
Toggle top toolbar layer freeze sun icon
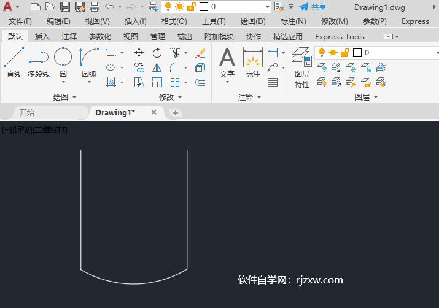179,6
